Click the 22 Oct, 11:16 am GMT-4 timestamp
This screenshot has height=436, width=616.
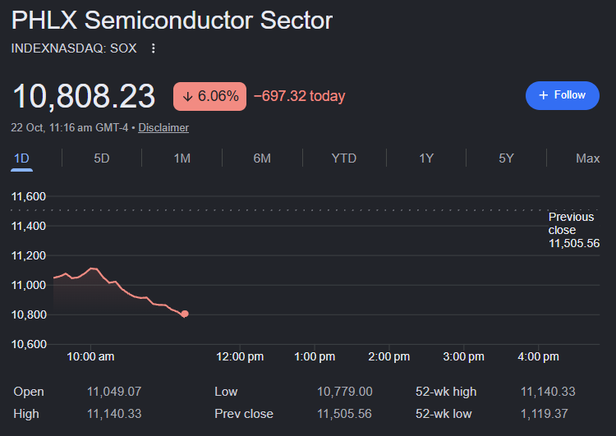pyautogui.click(x=70, y=127)
